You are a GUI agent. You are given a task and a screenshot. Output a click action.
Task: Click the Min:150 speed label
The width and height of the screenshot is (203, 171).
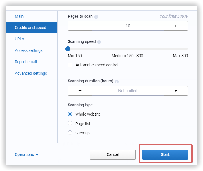click(x=75, y=56)
